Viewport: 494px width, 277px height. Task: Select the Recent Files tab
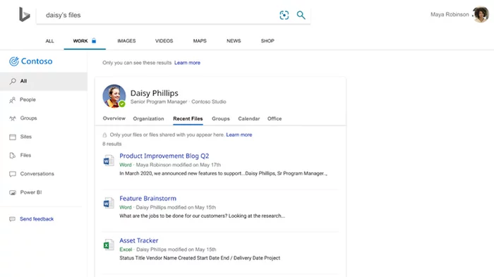point(188,118)
